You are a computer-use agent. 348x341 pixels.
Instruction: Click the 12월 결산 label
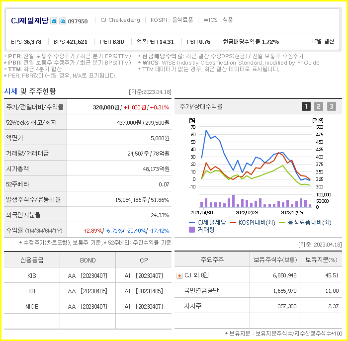pyautogui.click(x=323, y=41)
